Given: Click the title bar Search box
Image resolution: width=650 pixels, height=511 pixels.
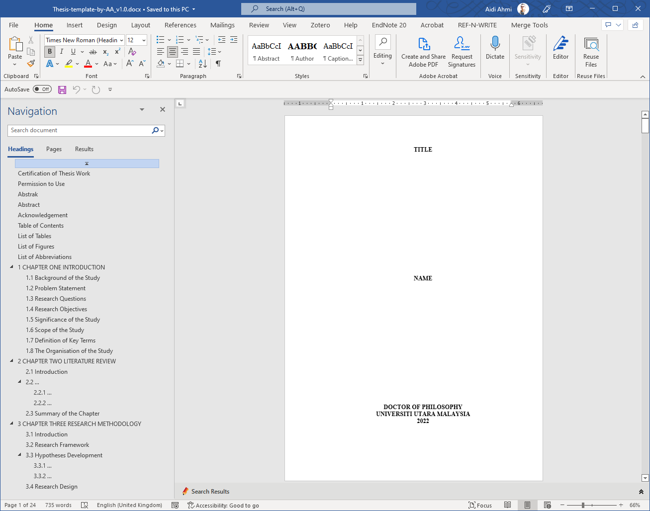Looking at the screenshot, I should [x=328, y=9].
